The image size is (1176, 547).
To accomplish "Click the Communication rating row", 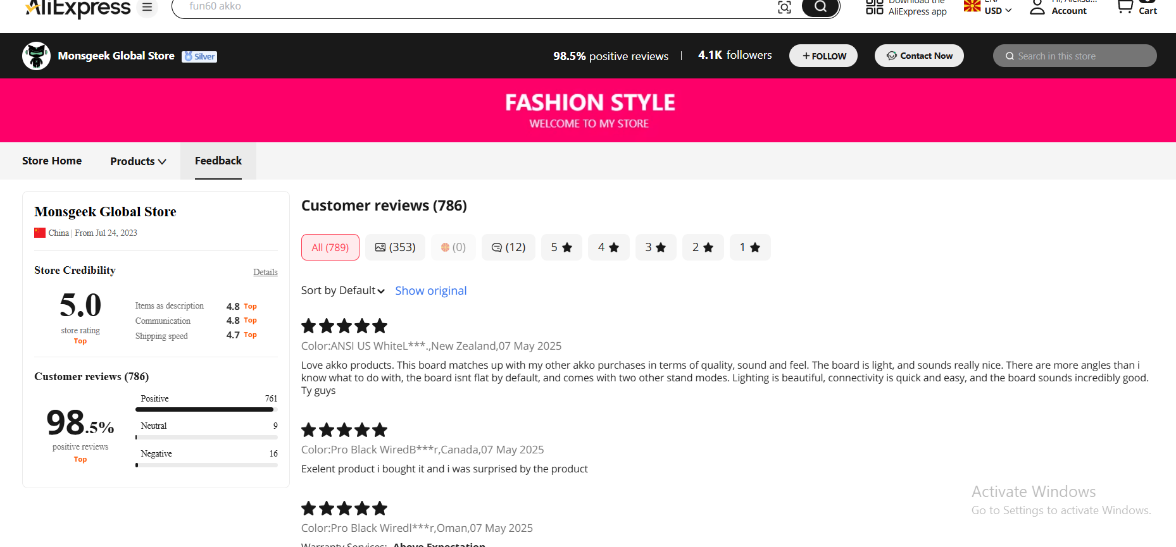I will [196, 321].
